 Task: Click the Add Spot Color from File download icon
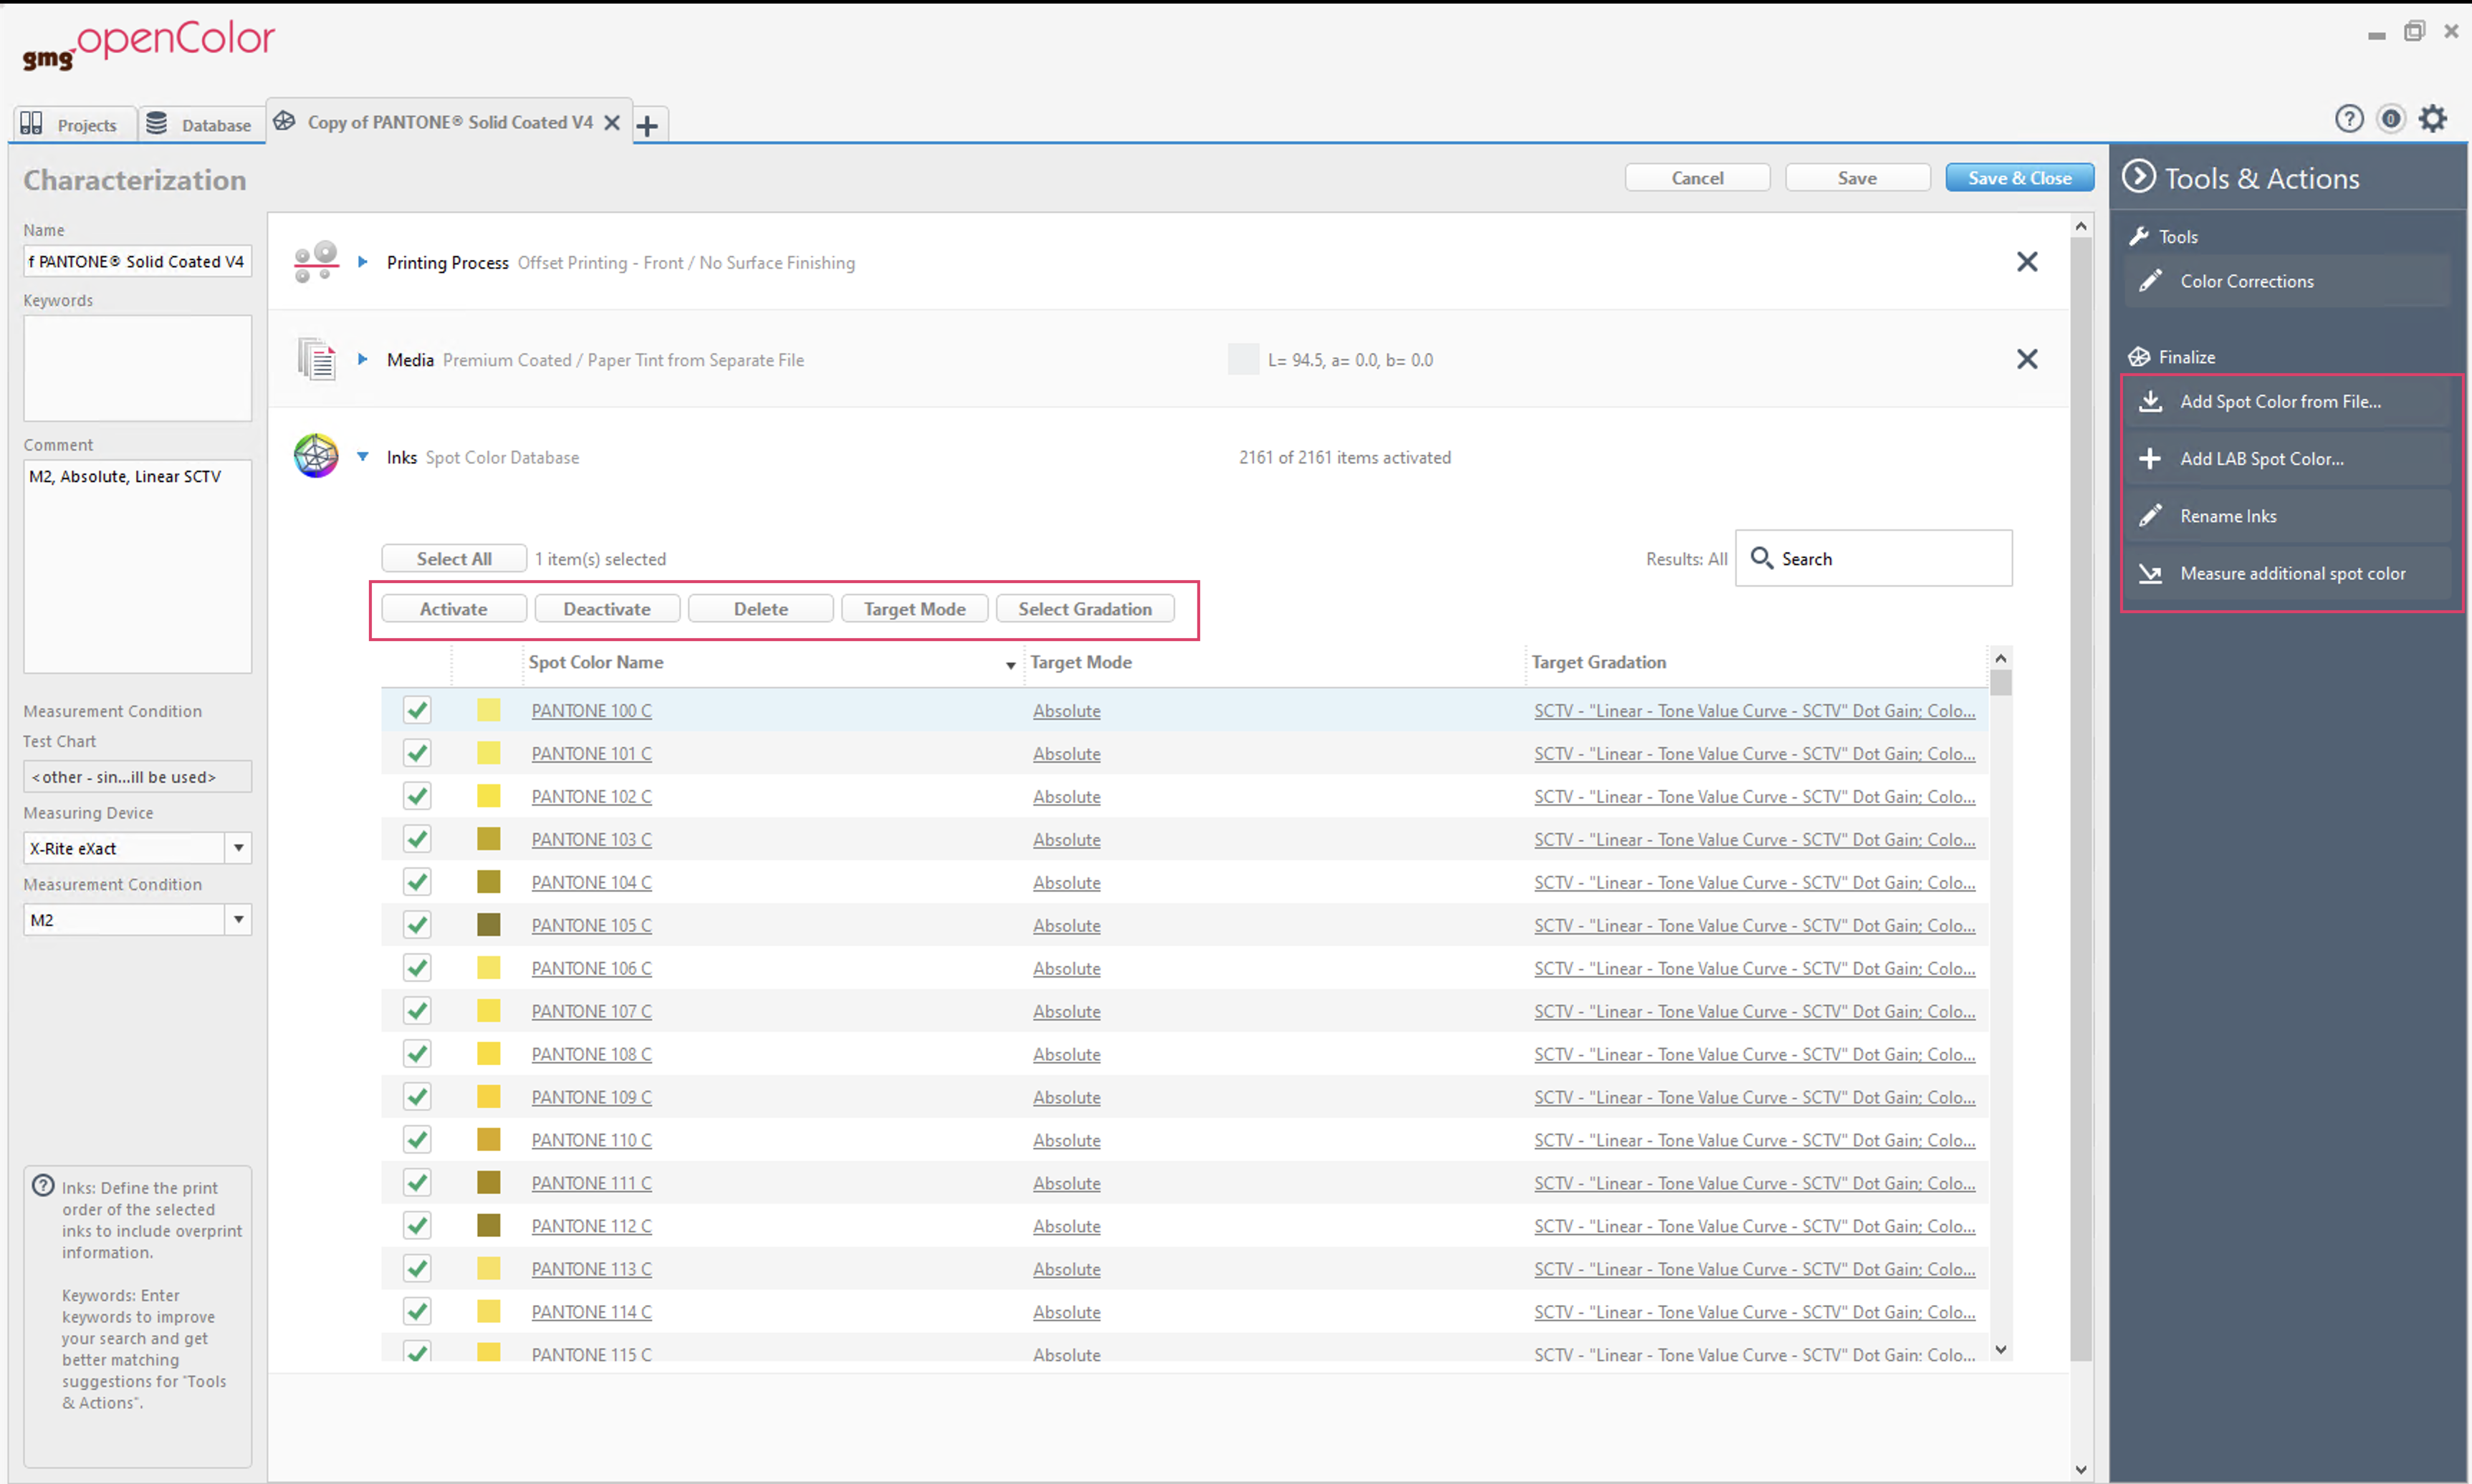click(2150, 401)
